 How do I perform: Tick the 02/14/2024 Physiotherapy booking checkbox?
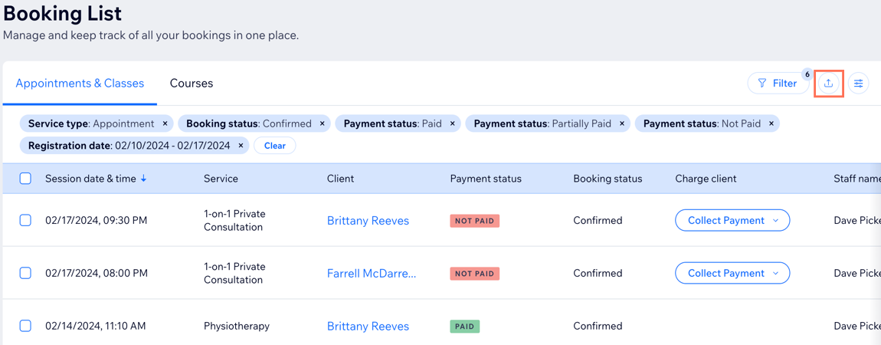coord(25,326)
